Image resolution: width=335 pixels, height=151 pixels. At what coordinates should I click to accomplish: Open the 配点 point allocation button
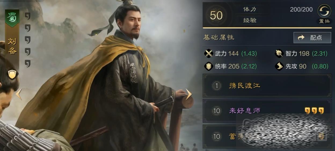pyautogui.click(x=312, y=38)
